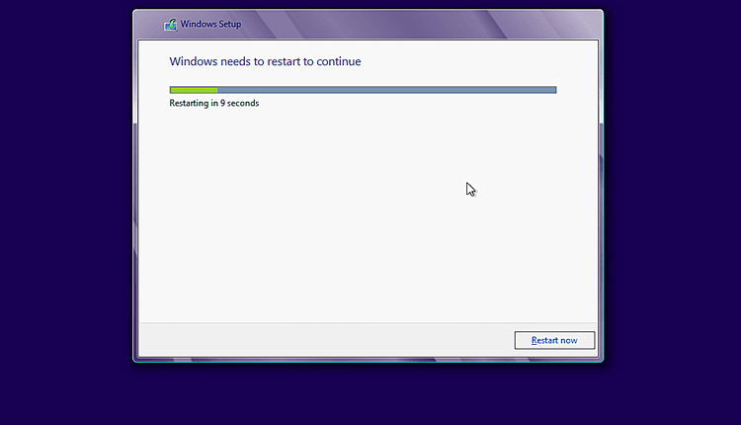The image size is (741, 425).
Task: Click the restart countdown progress bar
Action: (363, 90)
